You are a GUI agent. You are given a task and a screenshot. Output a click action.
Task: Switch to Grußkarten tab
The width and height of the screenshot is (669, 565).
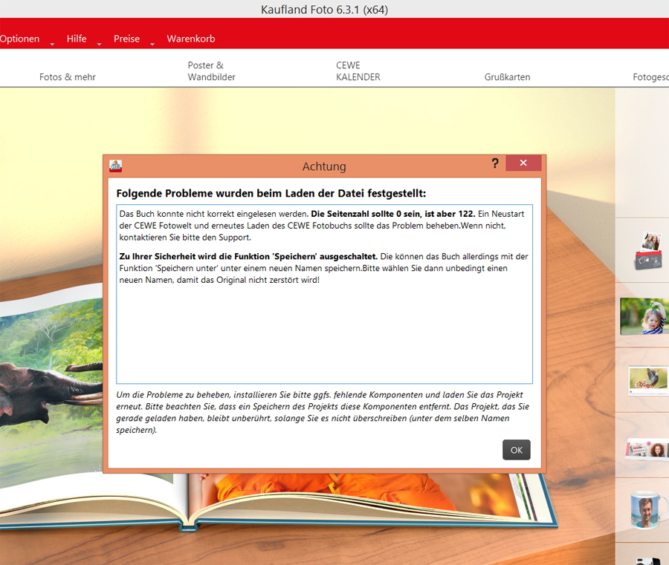point(507,77)
